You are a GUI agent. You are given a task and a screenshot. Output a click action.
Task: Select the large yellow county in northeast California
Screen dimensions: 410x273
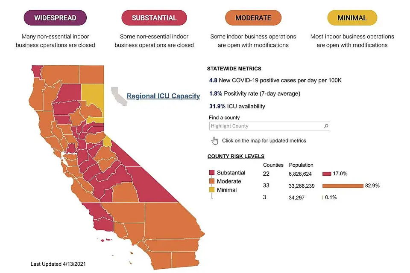[x=92, y=99]
